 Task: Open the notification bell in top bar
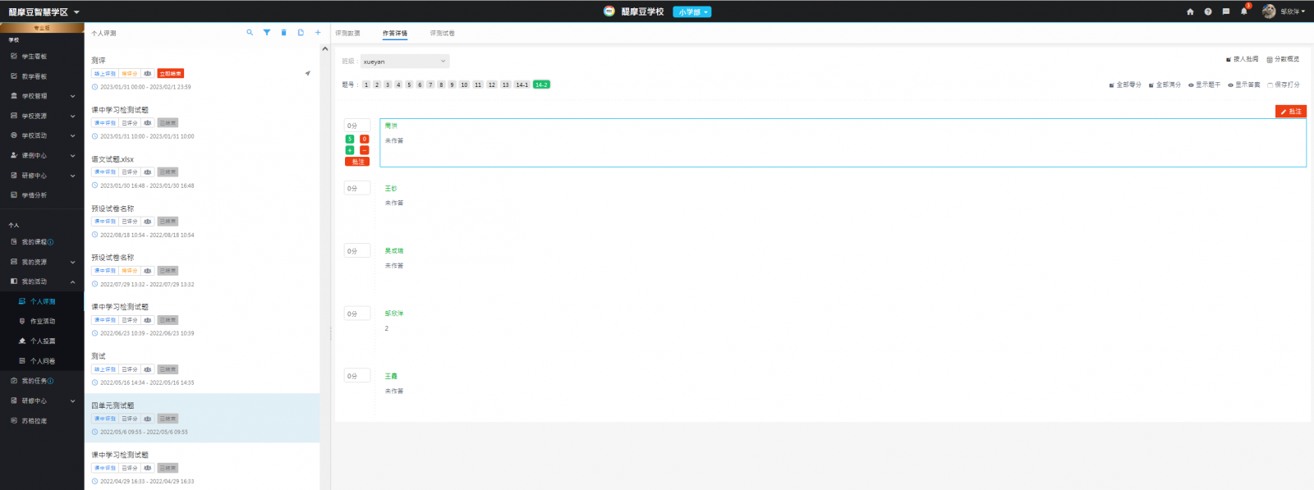click(x=1243, y=11)
